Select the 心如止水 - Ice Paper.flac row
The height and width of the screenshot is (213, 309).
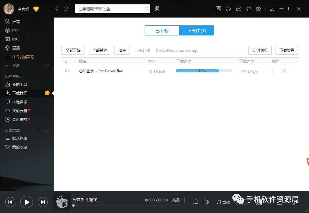click(180, 71)
